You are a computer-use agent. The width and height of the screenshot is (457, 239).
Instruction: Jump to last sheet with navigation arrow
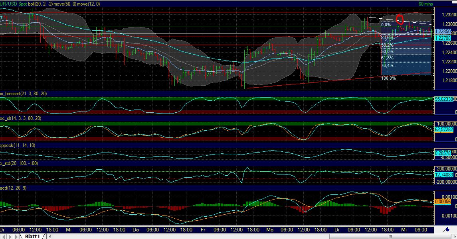point(16,236)
